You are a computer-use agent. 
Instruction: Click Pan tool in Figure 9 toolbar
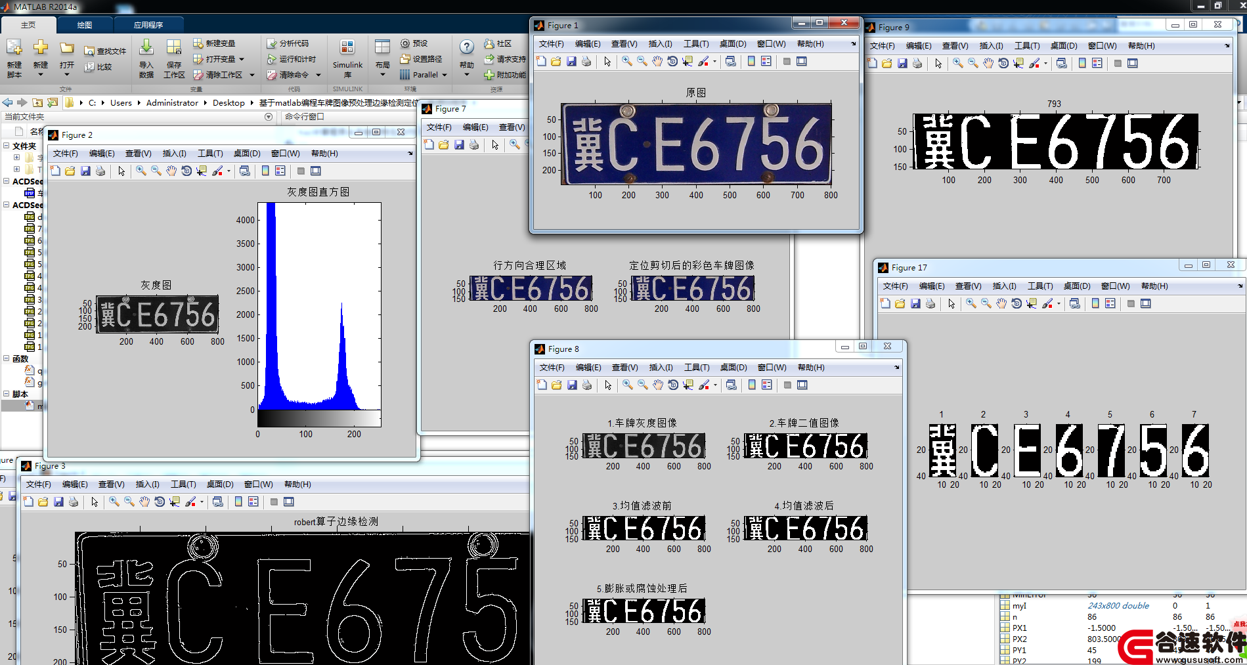click(x=988, y=63)
